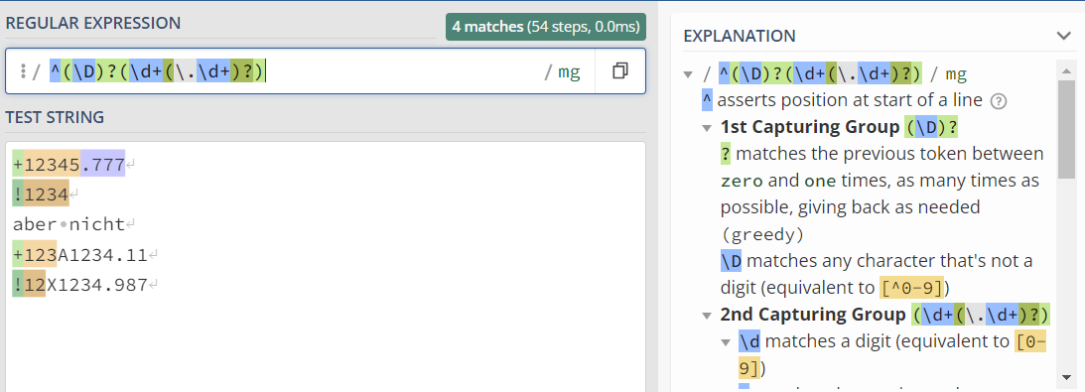Click the !12X1234.987 test line
Viewport: 1085px width, 392px height.
click(80, 285)
